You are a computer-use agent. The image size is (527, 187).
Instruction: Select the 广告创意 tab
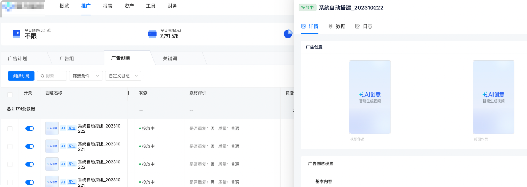click(121, 58)
